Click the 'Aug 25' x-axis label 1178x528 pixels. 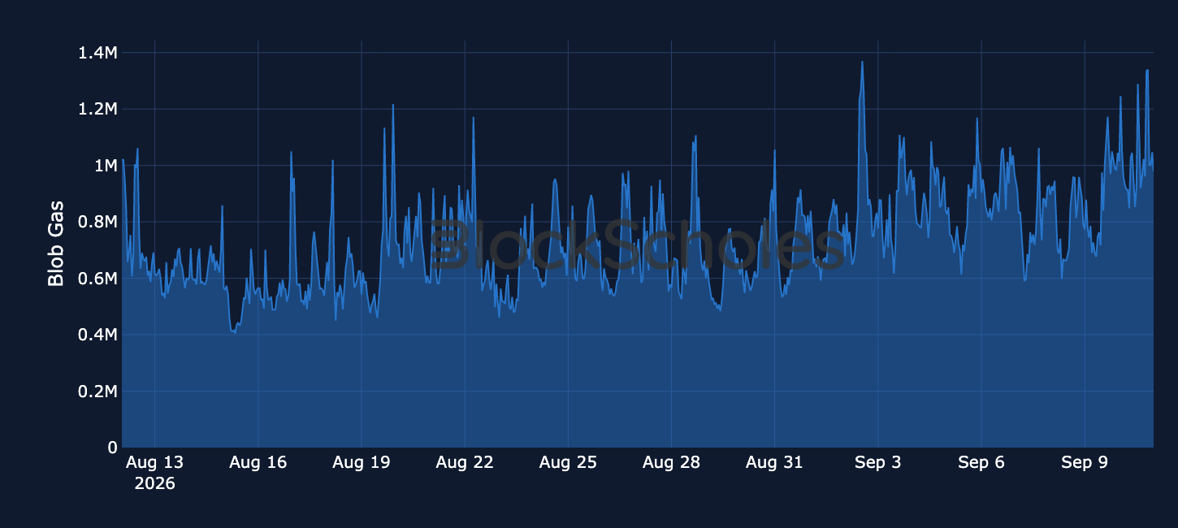[x=568, y=462]
